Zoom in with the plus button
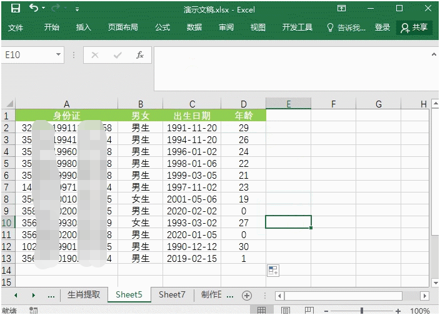This screenshot has width=440, height=315. tap(397, 311)
